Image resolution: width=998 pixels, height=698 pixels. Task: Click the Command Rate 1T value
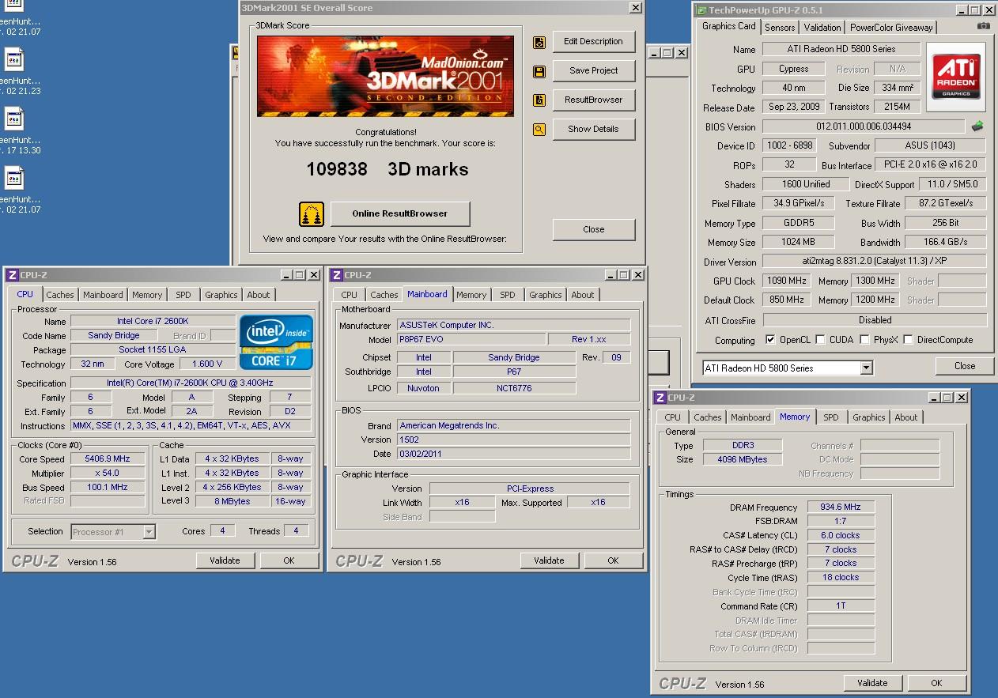pos(841,606)
